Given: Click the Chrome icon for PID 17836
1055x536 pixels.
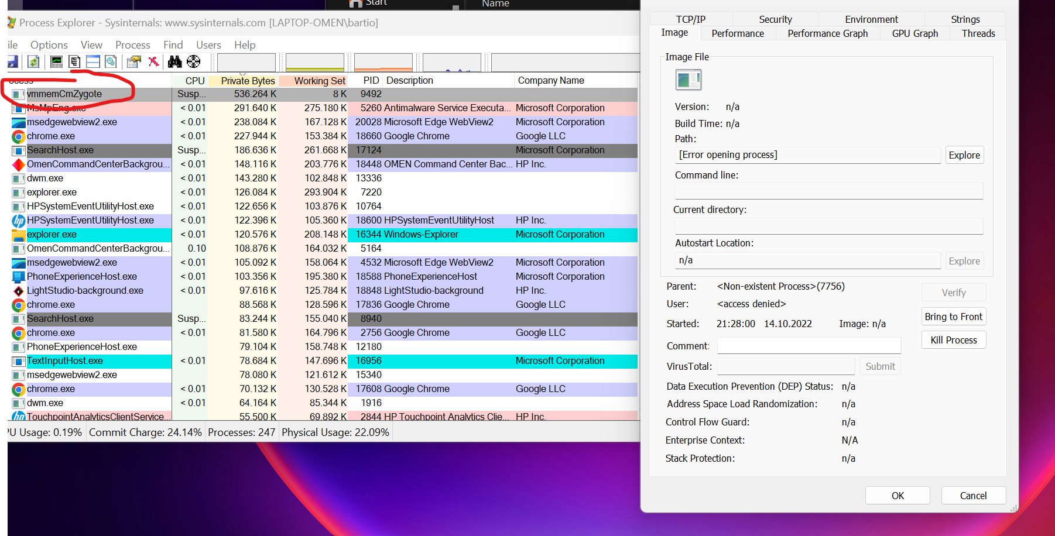Looking at the screenshot, I should pos(19,305).
